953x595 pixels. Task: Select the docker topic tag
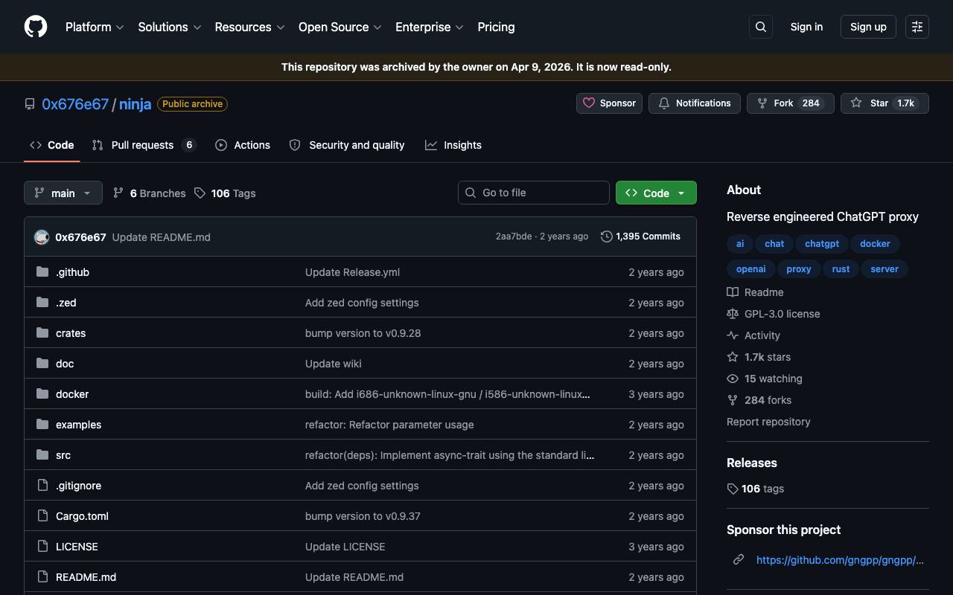coord(875,244)
